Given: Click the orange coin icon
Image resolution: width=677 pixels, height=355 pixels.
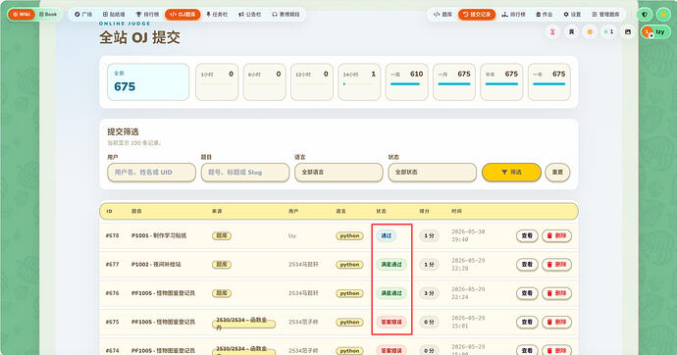Looking at the screenshot, I should (590, 32).
